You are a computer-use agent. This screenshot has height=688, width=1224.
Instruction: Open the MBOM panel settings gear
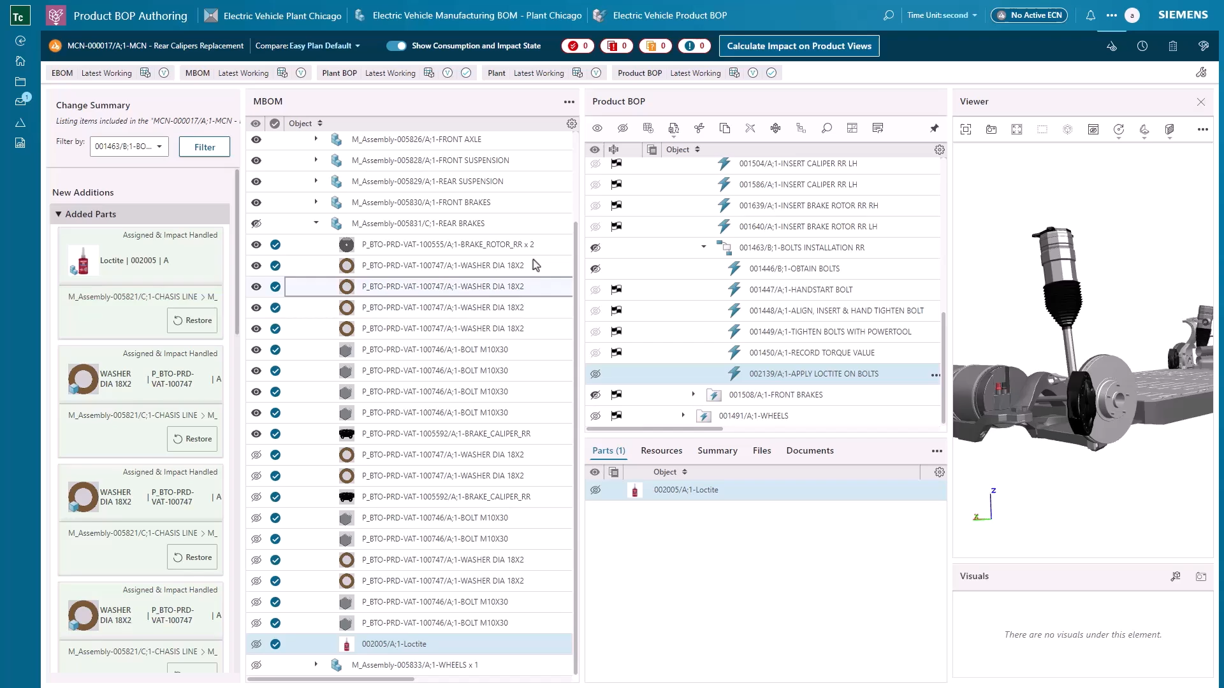click(x=571, y=124)
